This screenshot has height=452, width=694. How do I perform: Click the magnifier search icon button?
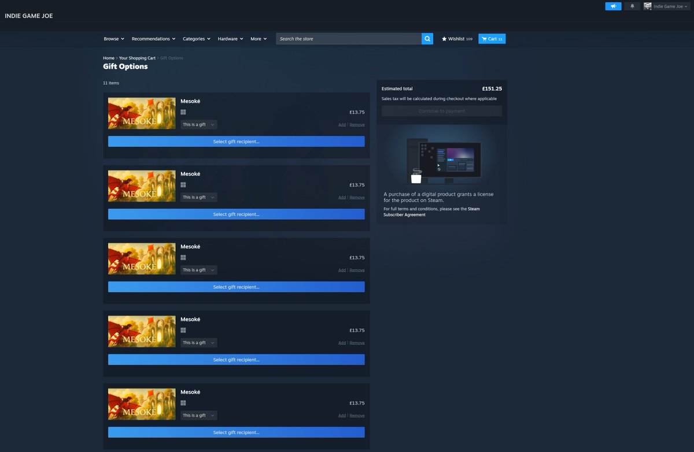click(x=427, y=39)
